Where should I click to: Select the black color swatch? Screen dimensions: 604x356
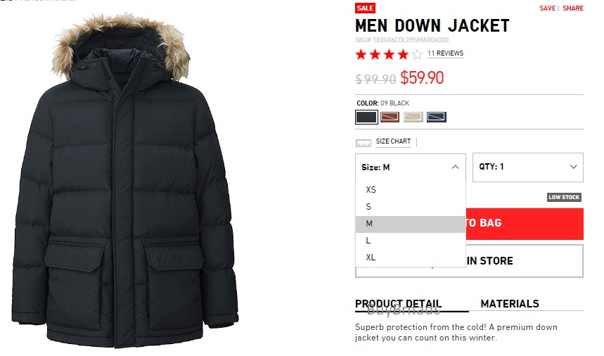366,117
